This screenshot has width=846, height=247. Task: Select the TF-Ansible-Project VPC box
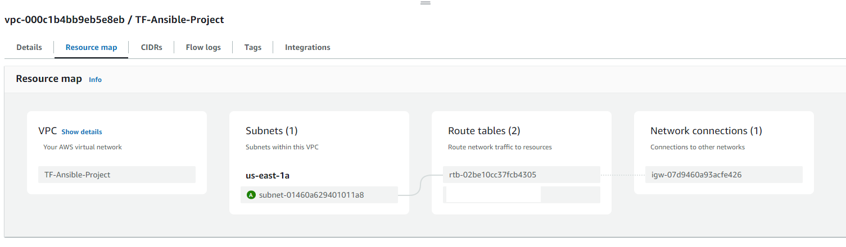pyautogui.click(x=116, y=175)
